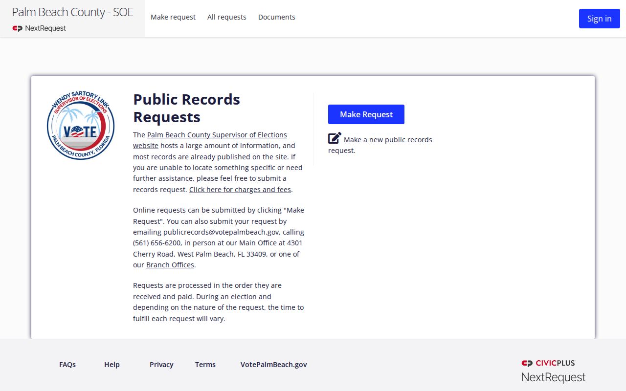The height and width of the screenshot is (391, 626).
Task: Click the NextRequest logo in header
Action: pyautogui.click(x=39, y=28)
